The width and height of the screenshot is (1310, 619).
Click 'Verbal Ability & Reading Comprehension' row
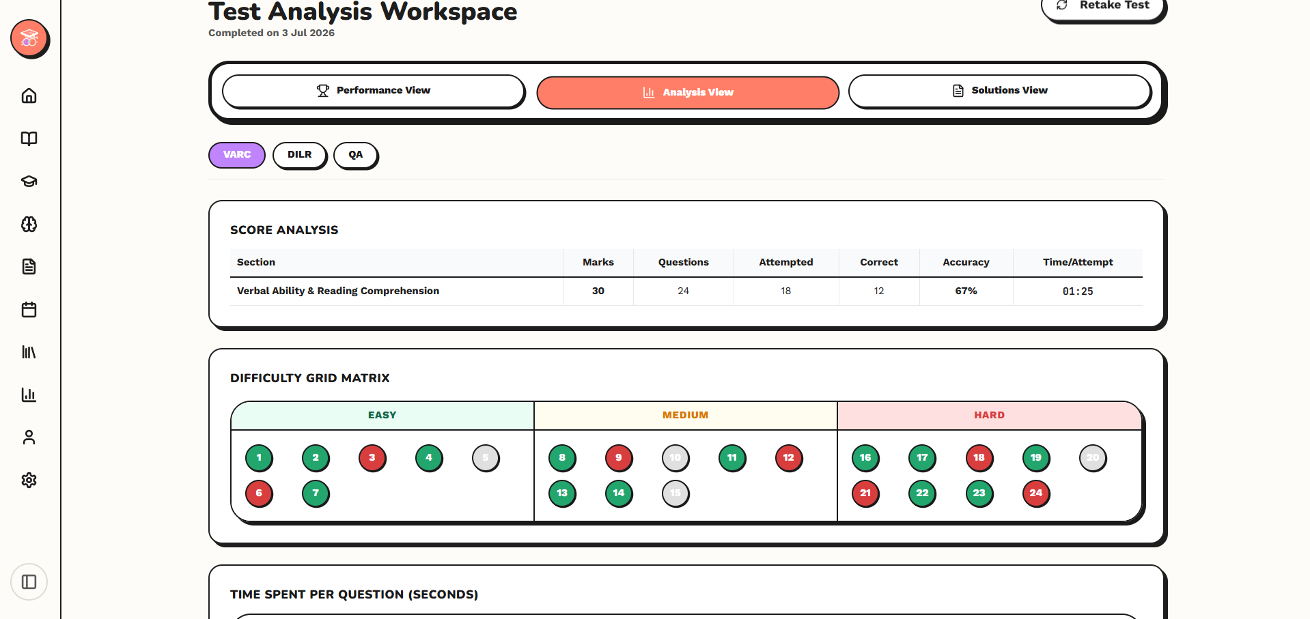pyautogui.click(x=686, y=291)
